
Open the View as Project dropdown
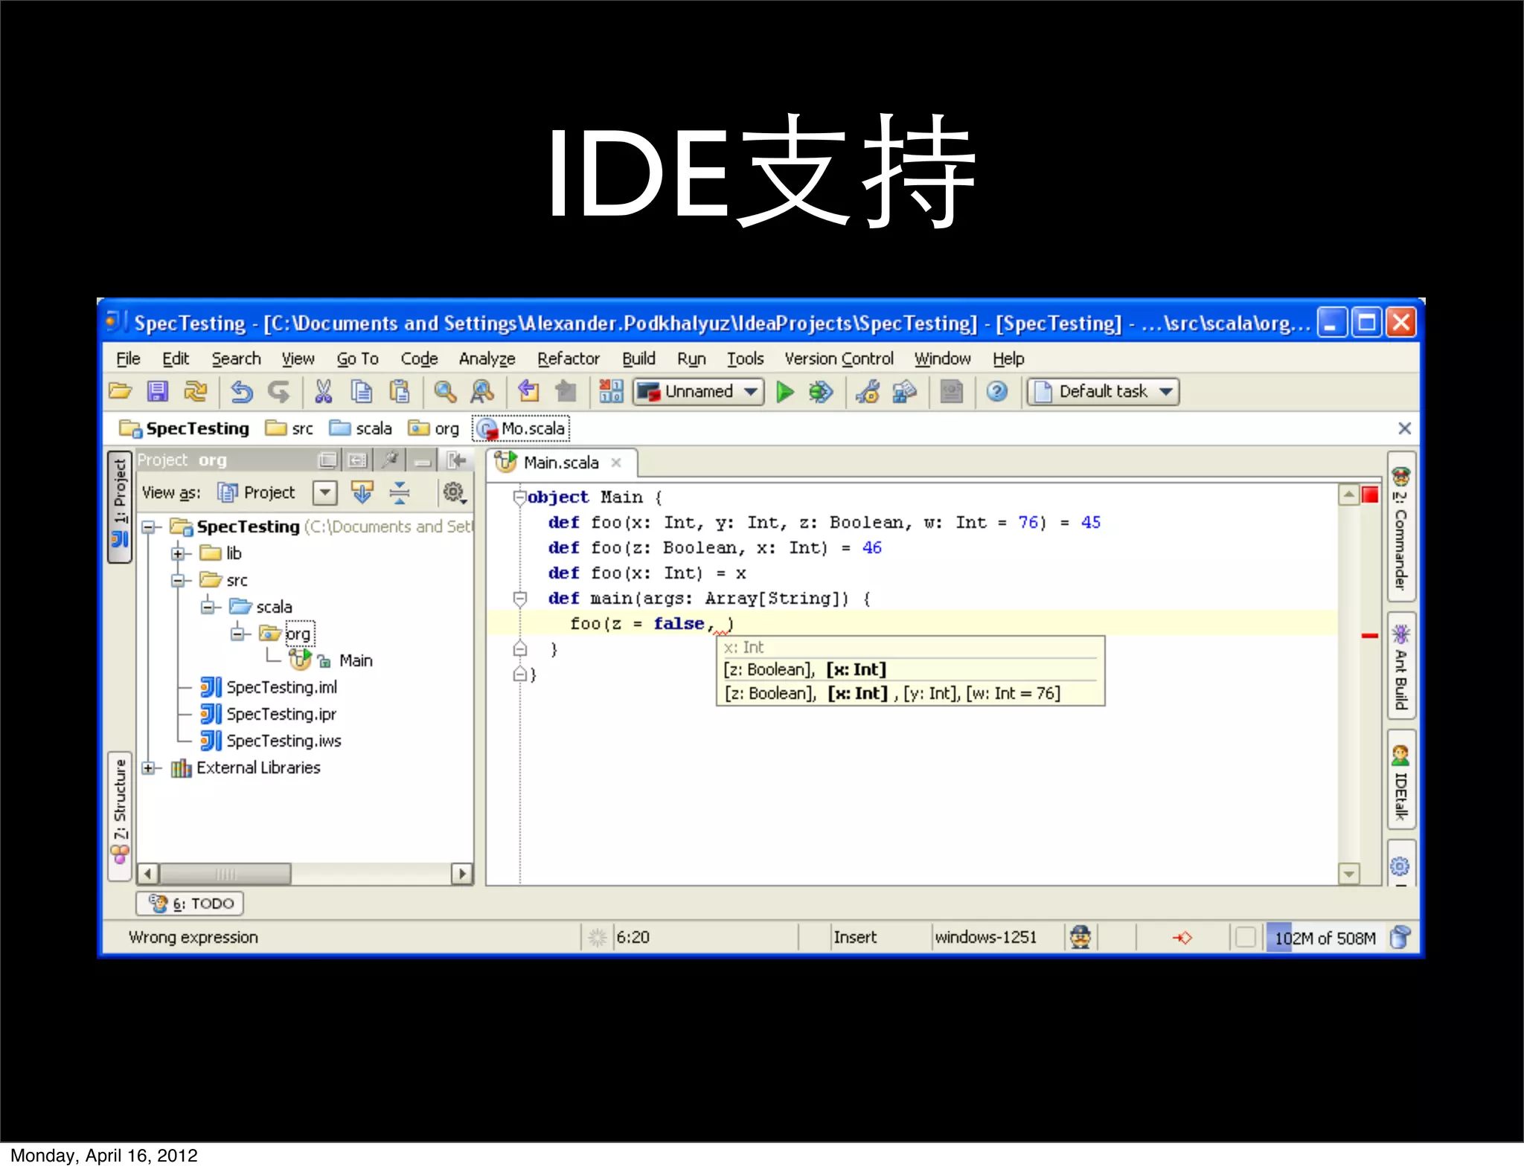pyautogui.click(x=325, y=492)
